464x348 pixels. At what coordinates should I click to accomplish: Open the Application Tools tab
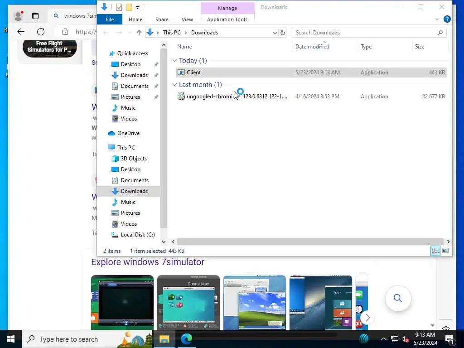pos(227,19)
